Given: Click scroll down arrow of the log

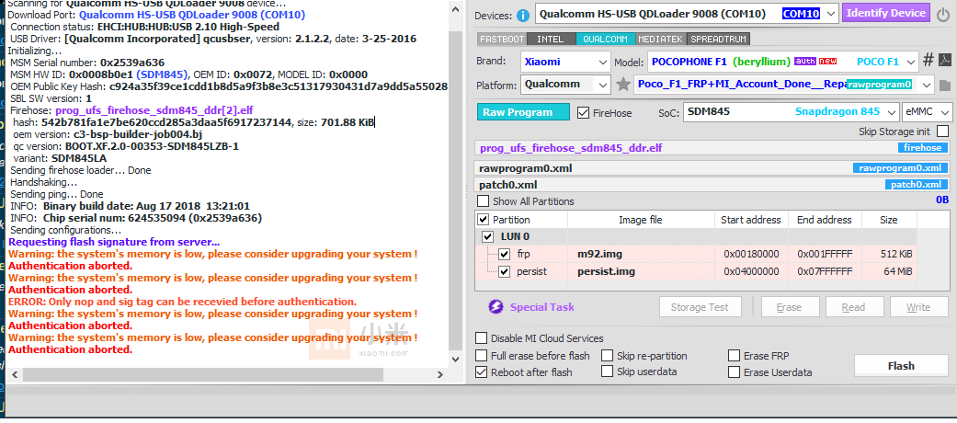Looking at the screenshot, I should click(455, 360).
